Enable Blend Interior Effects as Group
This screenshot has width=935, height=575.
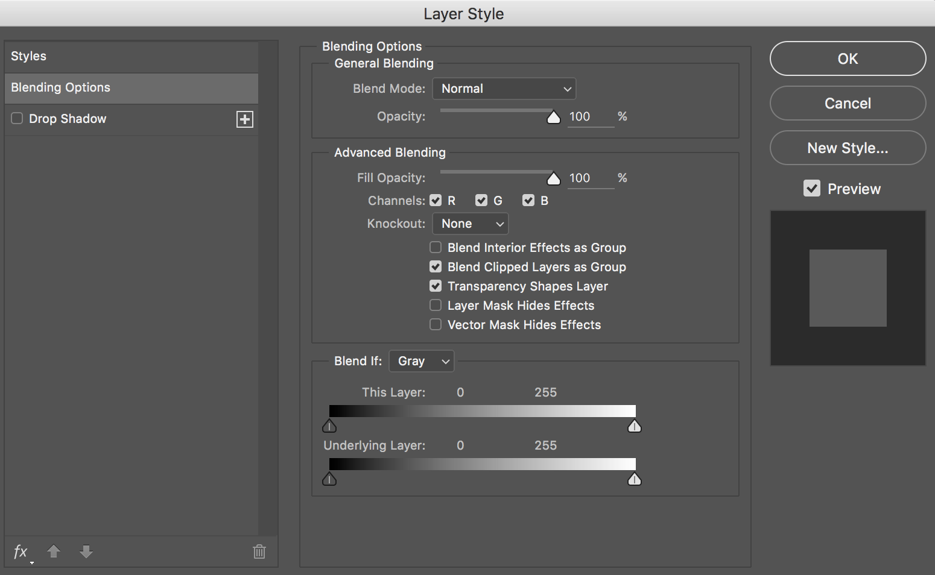point(436,247)
